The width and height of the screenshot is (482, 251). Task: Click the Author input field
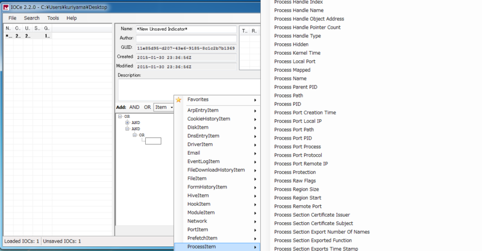[186, 39]
